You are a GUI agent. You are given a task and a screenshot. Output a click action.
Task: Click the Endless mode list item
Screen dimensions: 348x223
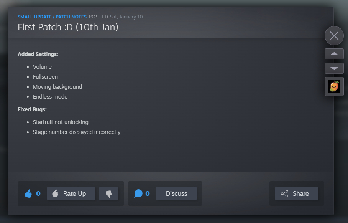click(50, 97)
